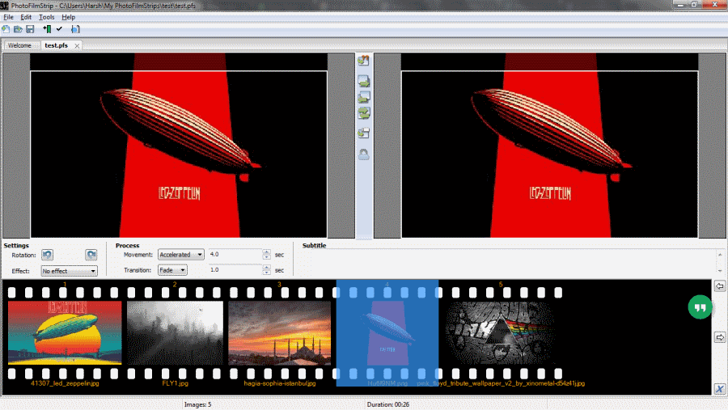
Task: Import pictures with the green plus icon
Action: [47, 29]
